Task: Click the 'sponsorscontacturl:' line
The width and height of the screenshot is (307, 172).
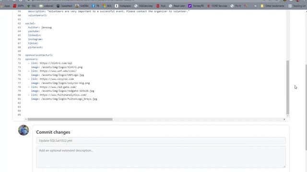Action: click(39, 55)
